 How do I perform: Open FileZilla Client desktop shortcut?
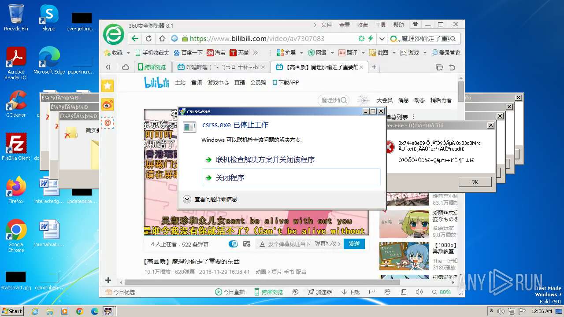tap(16, 147)
